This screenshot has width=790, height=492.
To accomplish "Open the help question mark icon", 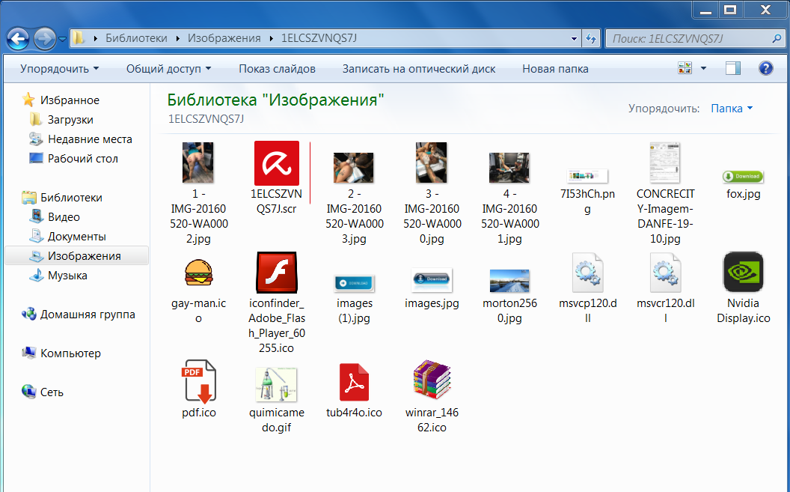I will pyautogui.click(x=766, y=68).
